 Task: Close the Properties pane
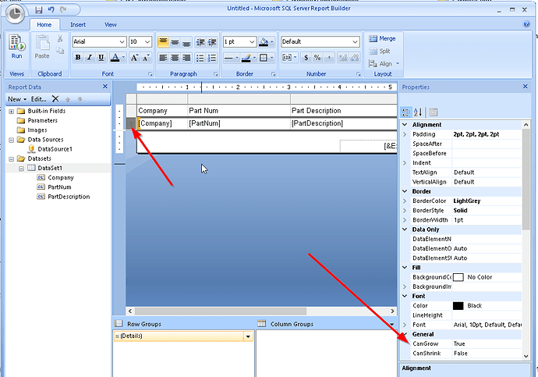coord(525,87)
